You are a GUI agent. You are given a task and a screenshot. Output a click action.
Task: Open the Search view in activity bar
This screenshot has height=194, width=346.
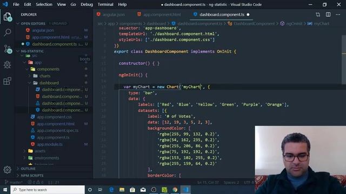click(x=7, y=32)
